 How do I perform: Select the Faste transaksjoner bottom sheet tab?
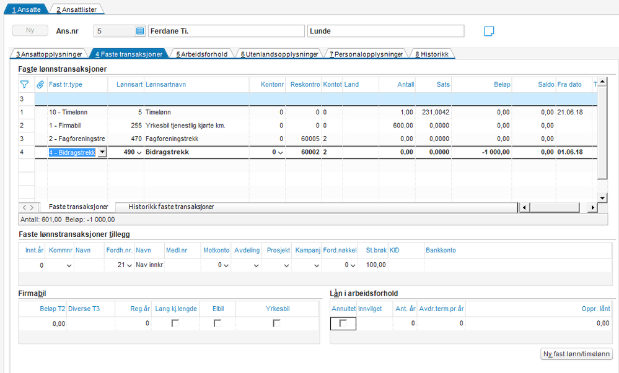[x=78, y=207]
